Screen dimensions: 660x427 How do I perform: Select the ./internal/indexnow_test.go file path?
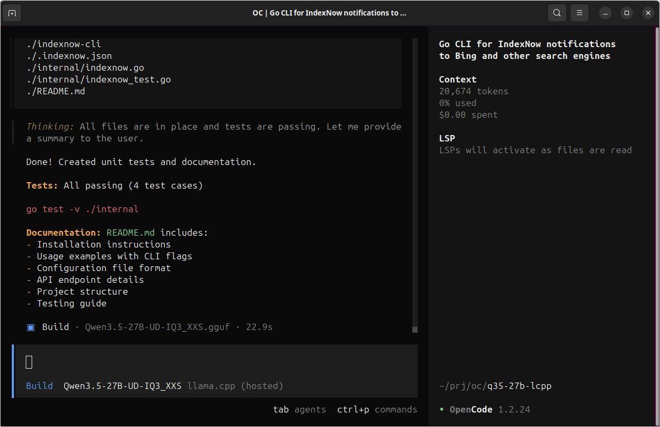[x=98, y=79]
